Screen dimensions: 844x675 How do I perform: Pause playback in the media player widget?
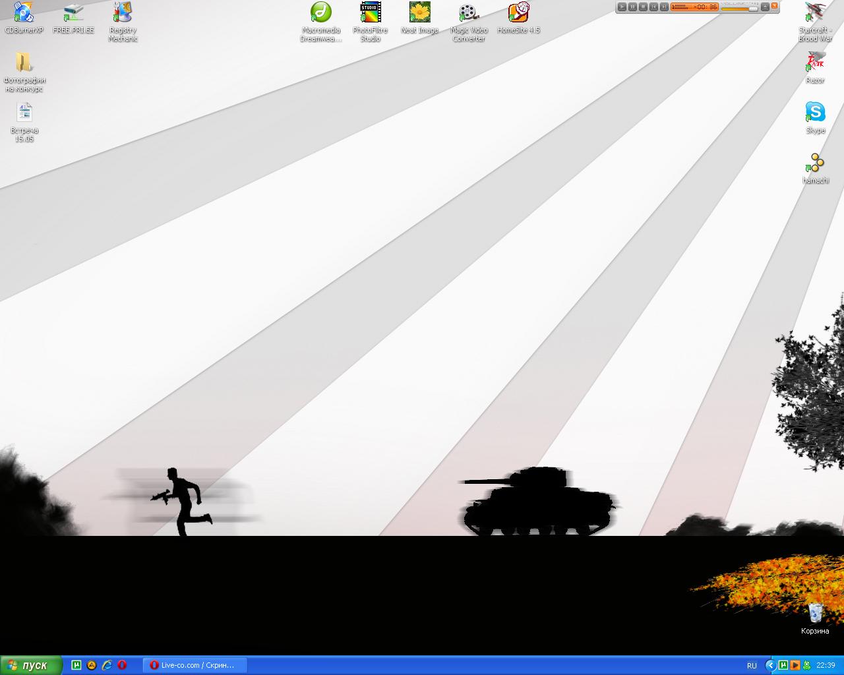(632, 7)
